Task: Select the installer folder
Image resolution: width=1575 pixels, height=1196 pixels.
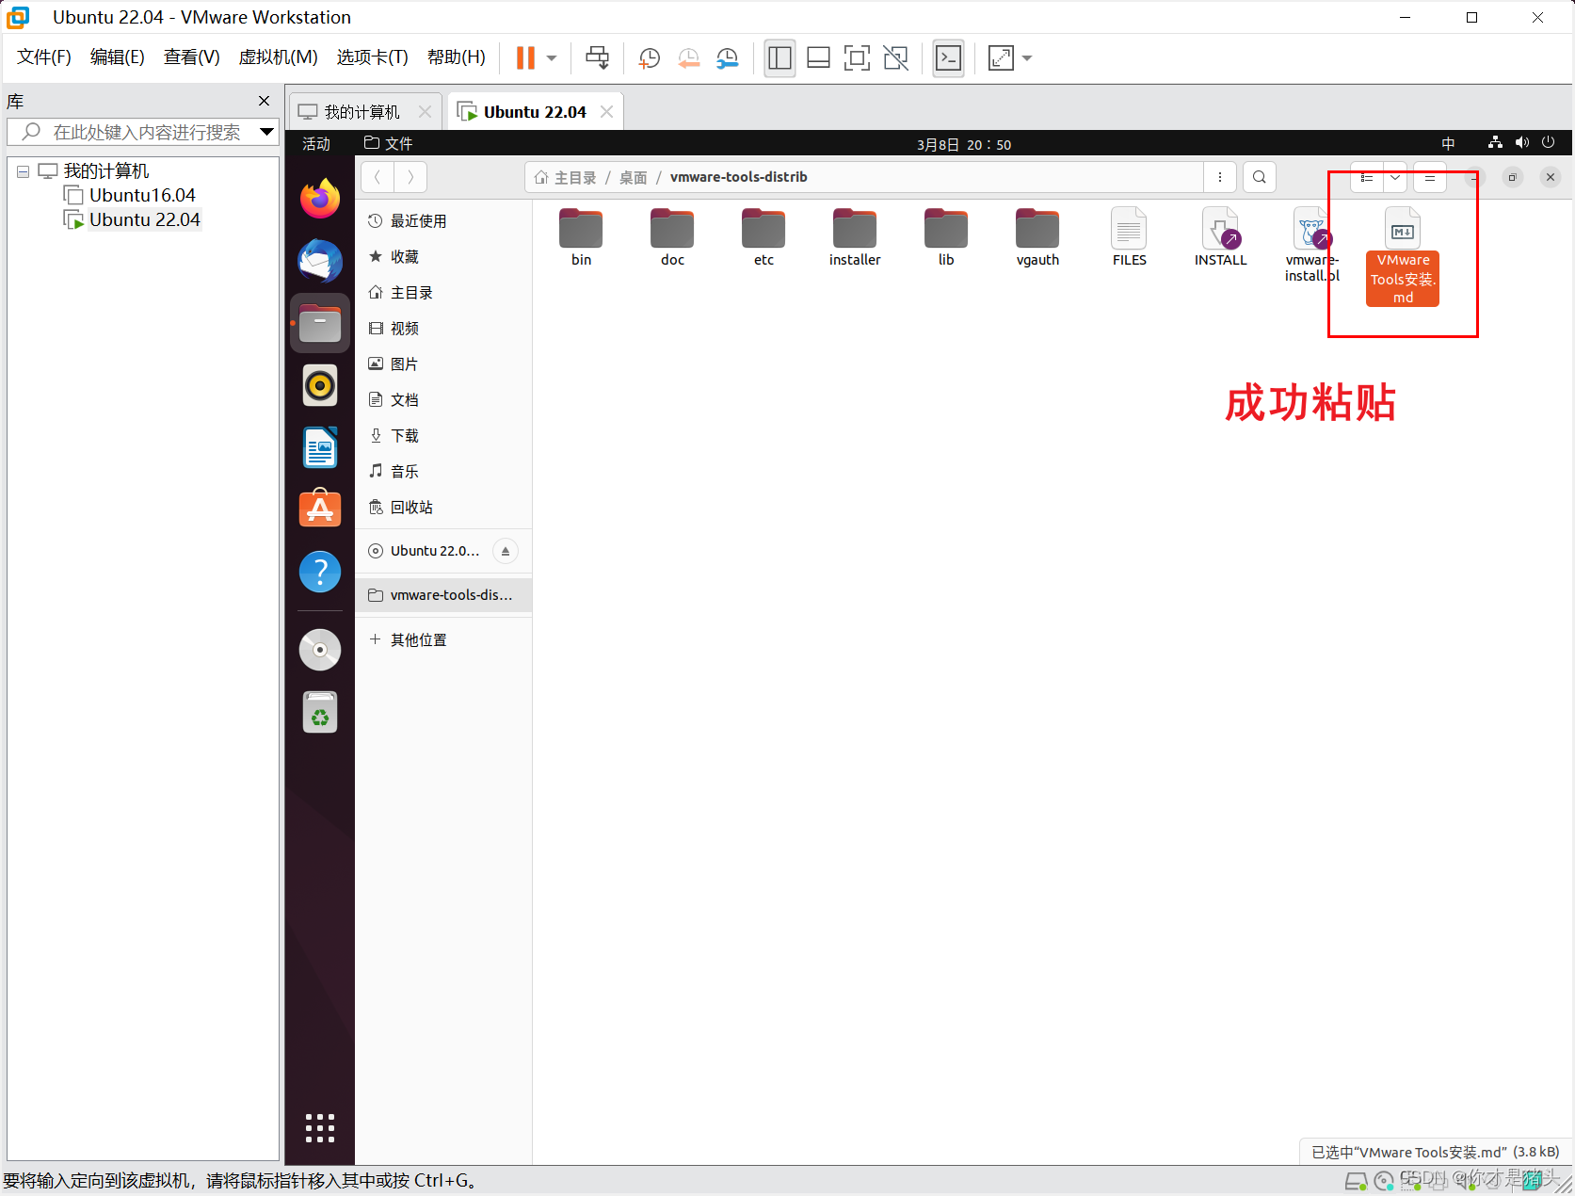Action: point(855,237)
